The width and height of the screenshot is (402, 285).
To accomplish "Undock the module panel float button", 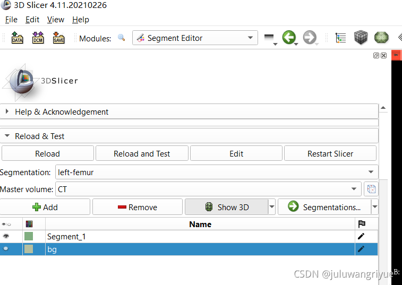I will (376, 55).
